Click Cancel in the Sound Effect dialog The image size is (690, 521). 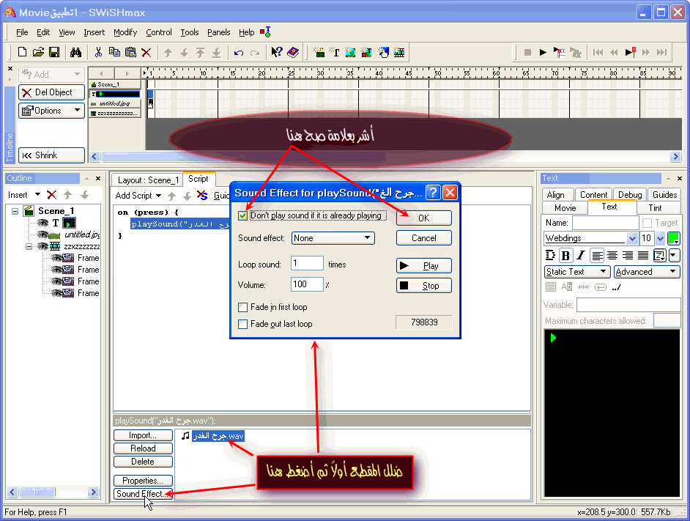click(x=424, y=238)
